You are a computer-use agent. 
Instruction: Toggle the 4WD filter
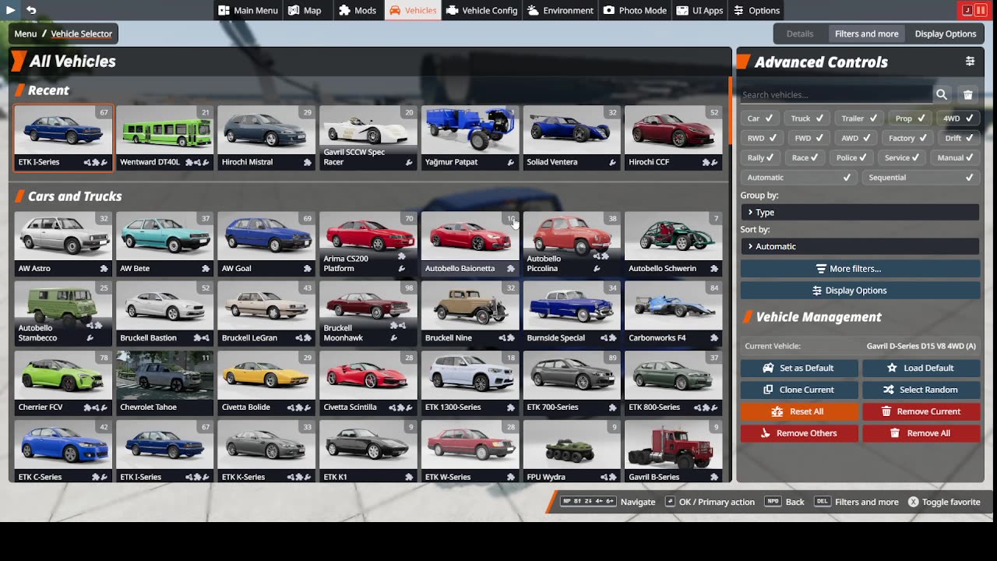pyautogui.click(x=958, y=118)
